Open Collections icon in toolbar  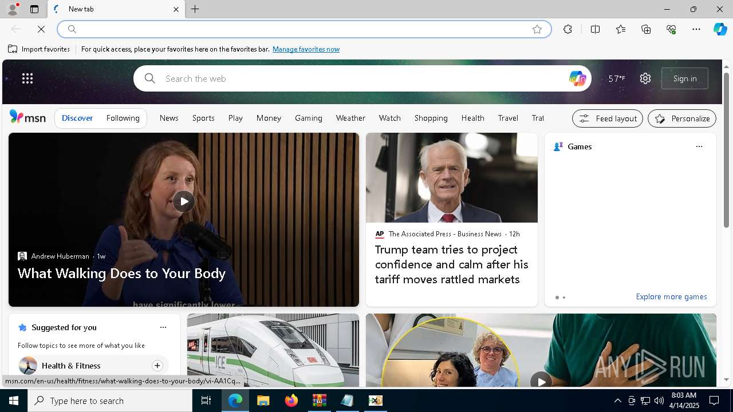click(x=646, y=29)
